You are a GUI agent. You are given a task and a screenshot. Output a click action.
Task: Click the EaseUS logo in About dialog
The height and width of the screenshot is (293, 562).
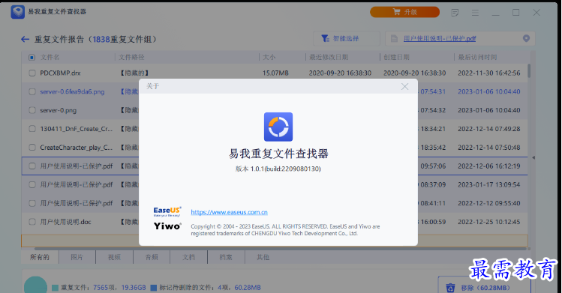coord(167,211)
